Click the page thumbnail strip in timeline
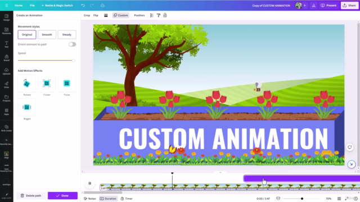This screenshot has width=360, height=202. tap(230, 187)
